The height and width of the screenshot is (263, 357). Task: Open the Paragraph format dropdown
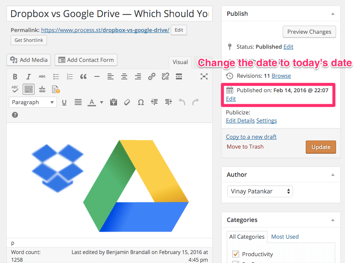pos(33,102)
